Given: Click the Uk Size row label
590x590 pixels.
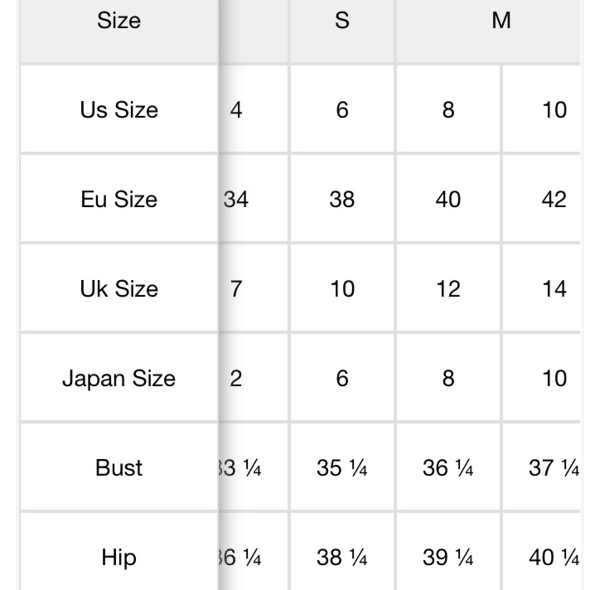Looking at the screenshot, I should click(x=119, y=289).
